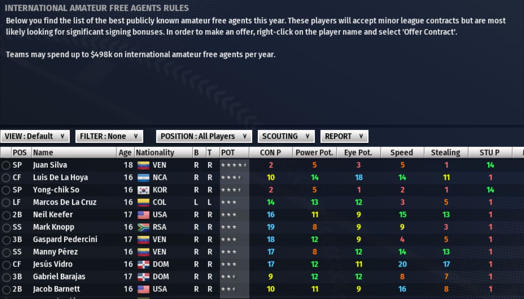Click USA flag icon for Neil Keefer
The height and width of the screenshot is (299, 524).
click(x=143, y=215)
